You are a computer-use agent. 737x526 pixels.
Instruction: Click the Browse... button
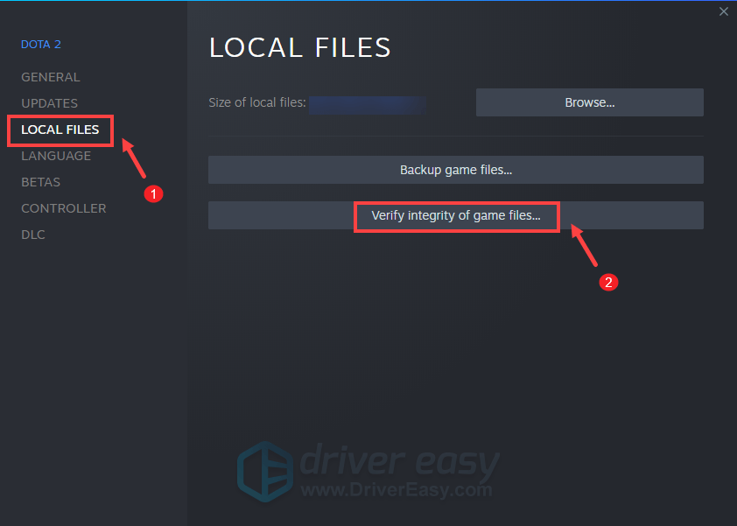click(589, 102)
